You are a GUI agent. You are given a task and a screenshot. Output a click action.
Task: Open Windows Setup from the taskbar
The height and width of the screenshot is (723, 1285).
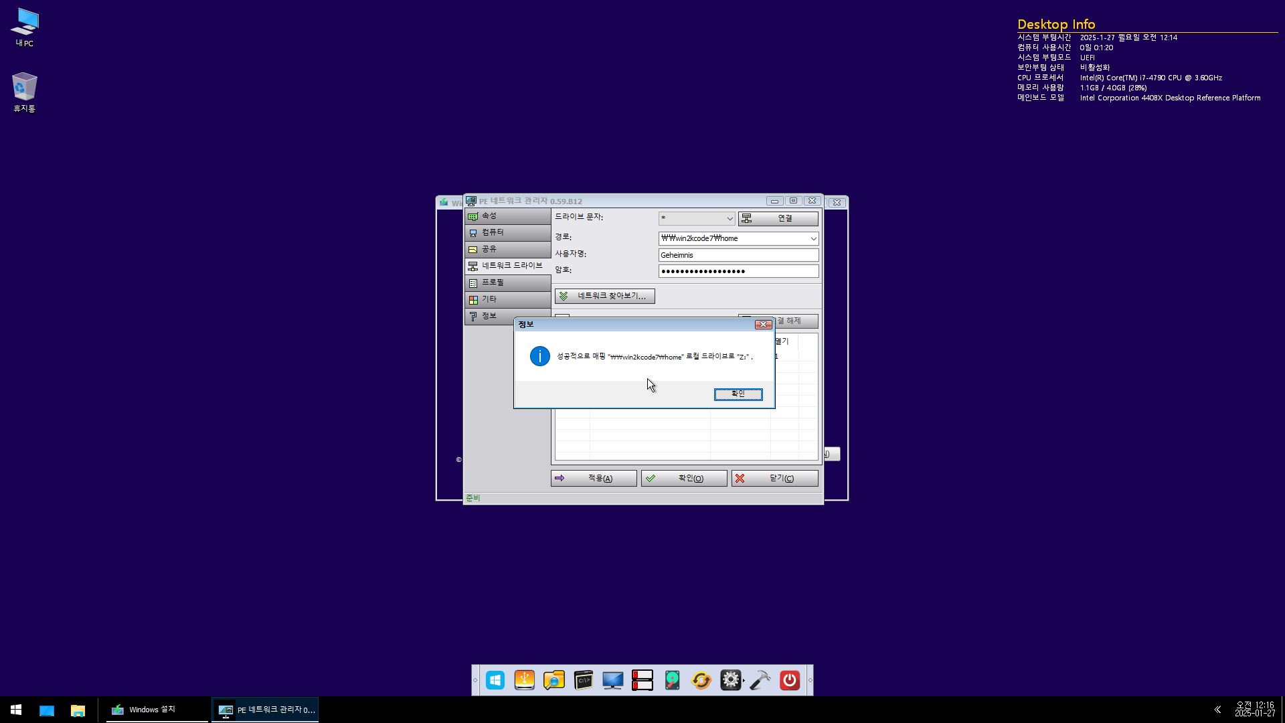click(155, 710)
